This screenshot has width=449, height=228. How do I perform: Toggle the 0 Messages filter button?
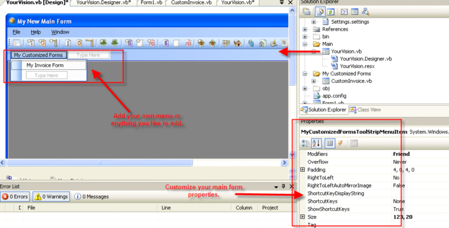click(x=92, y=196)
